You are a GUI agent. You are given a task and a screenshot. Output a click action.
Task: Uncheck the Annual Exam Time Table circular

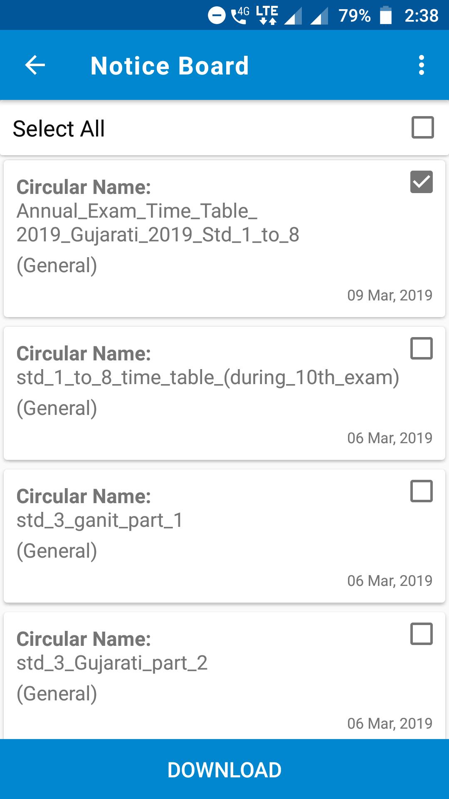tap(421, 182)
